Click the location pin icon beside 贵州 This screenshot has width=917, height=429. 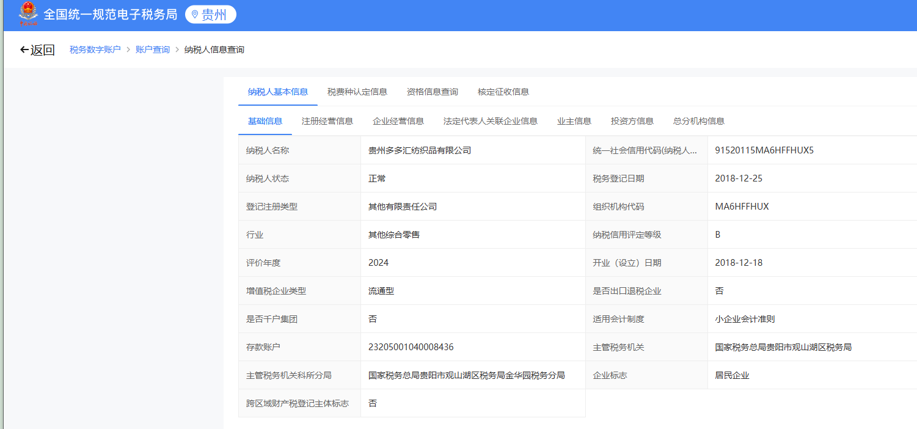[x=195, y=15]
